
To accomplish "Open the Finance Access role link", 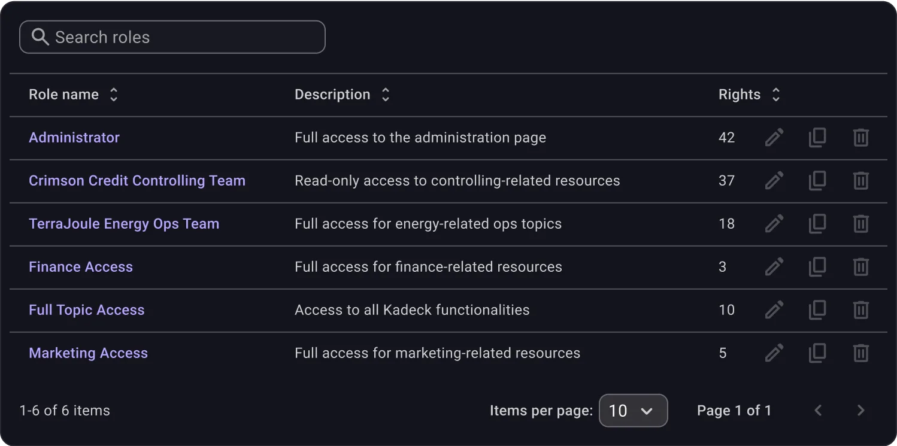I will tap(81, 267).
